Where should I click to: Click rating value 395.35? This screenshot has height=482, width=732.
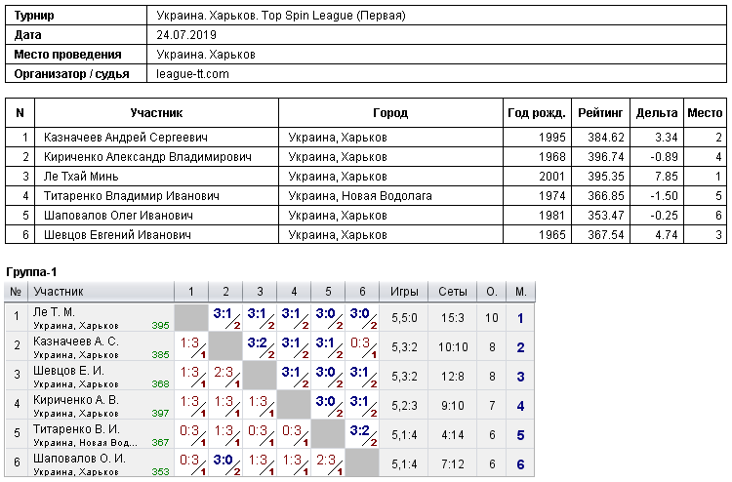coord(605,177)
